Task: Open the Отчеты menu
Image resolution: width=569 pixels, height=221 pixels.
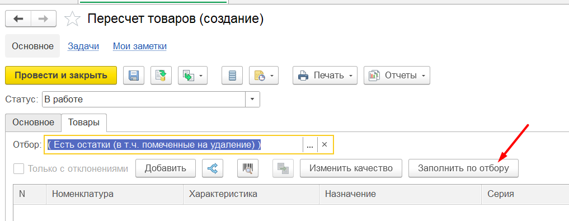Action: pos(397,76)
